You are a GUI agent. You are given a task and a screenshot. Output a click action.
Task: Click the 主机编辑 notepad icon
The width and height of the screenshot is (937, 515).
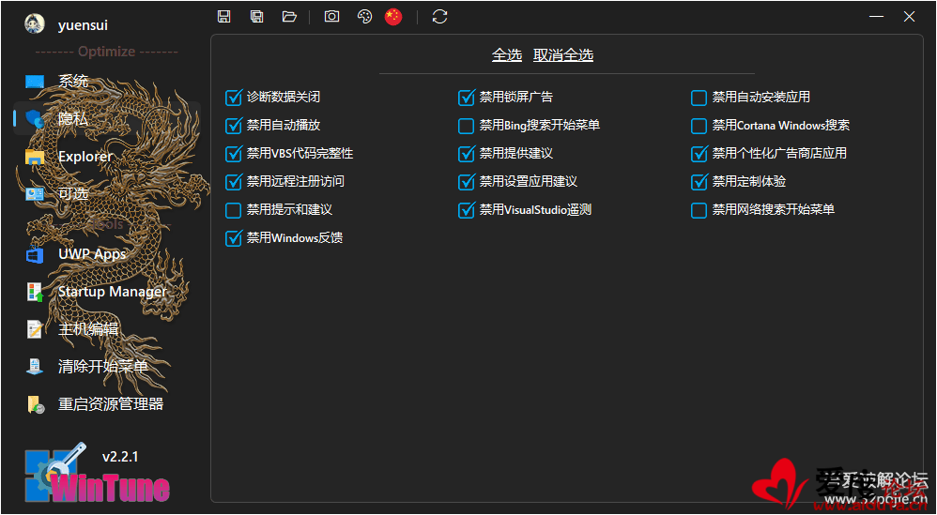pos(35,329)
